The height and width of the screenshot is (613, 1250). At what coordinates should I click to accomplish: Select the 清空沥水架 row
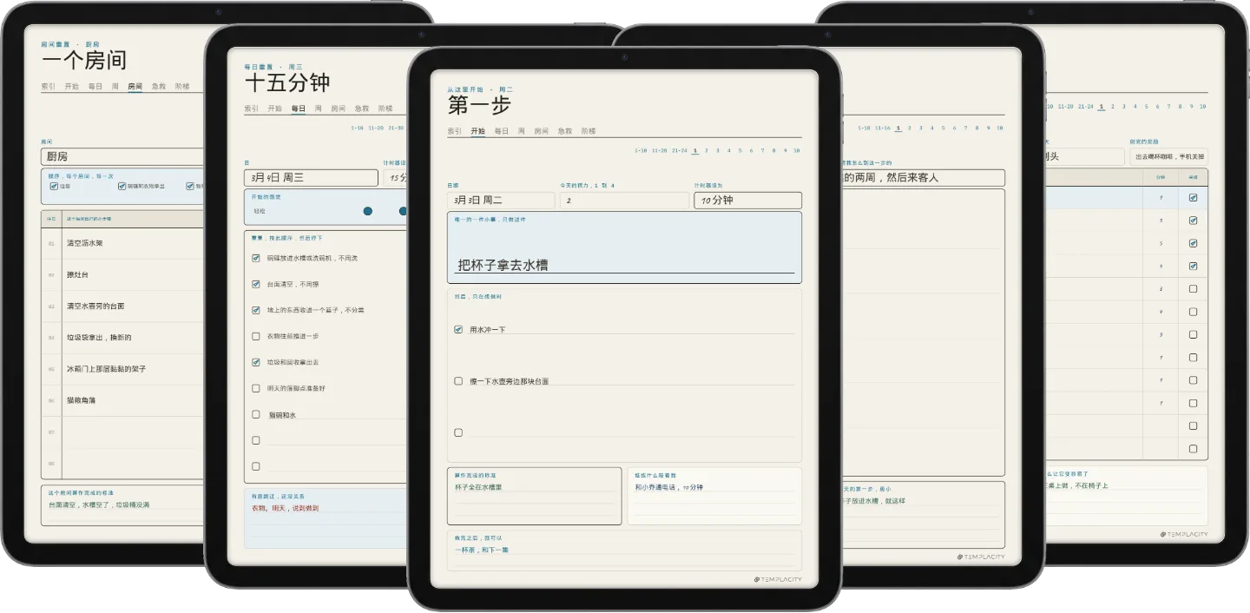(x=122, y=243)
